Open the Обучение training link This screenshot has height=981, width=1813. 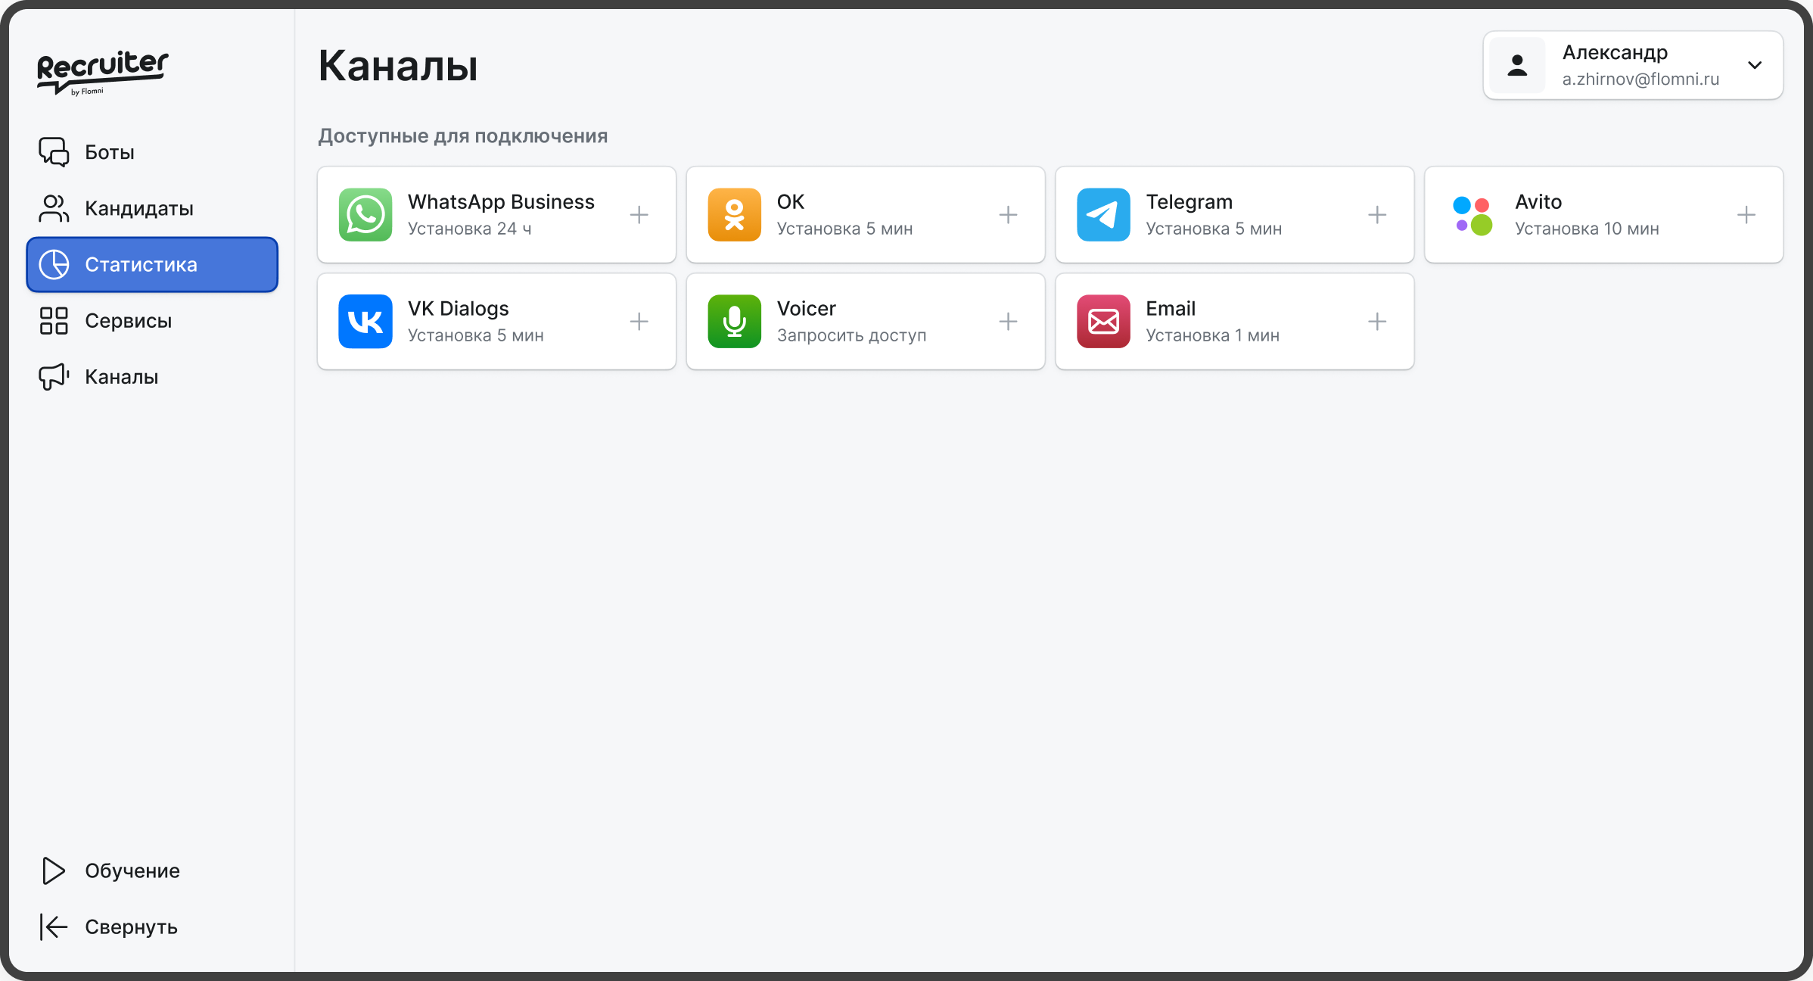[x=132, y=871]
